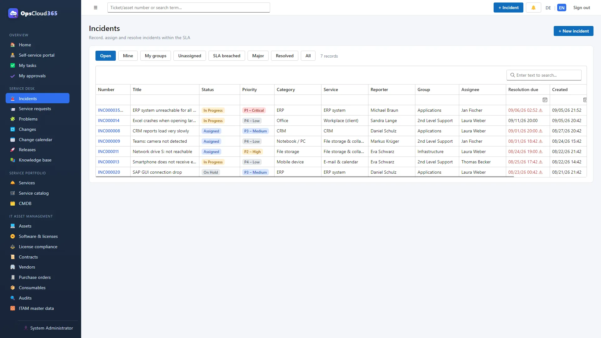This screenshot has width=601, height=338.
Task: Click the Consumables box icon
Action: click(13, 288)
